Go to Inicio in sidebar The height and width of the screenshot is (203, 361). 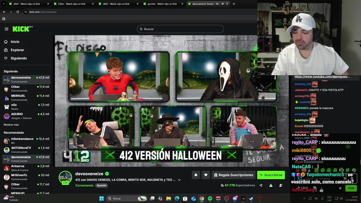click(15, 42)
